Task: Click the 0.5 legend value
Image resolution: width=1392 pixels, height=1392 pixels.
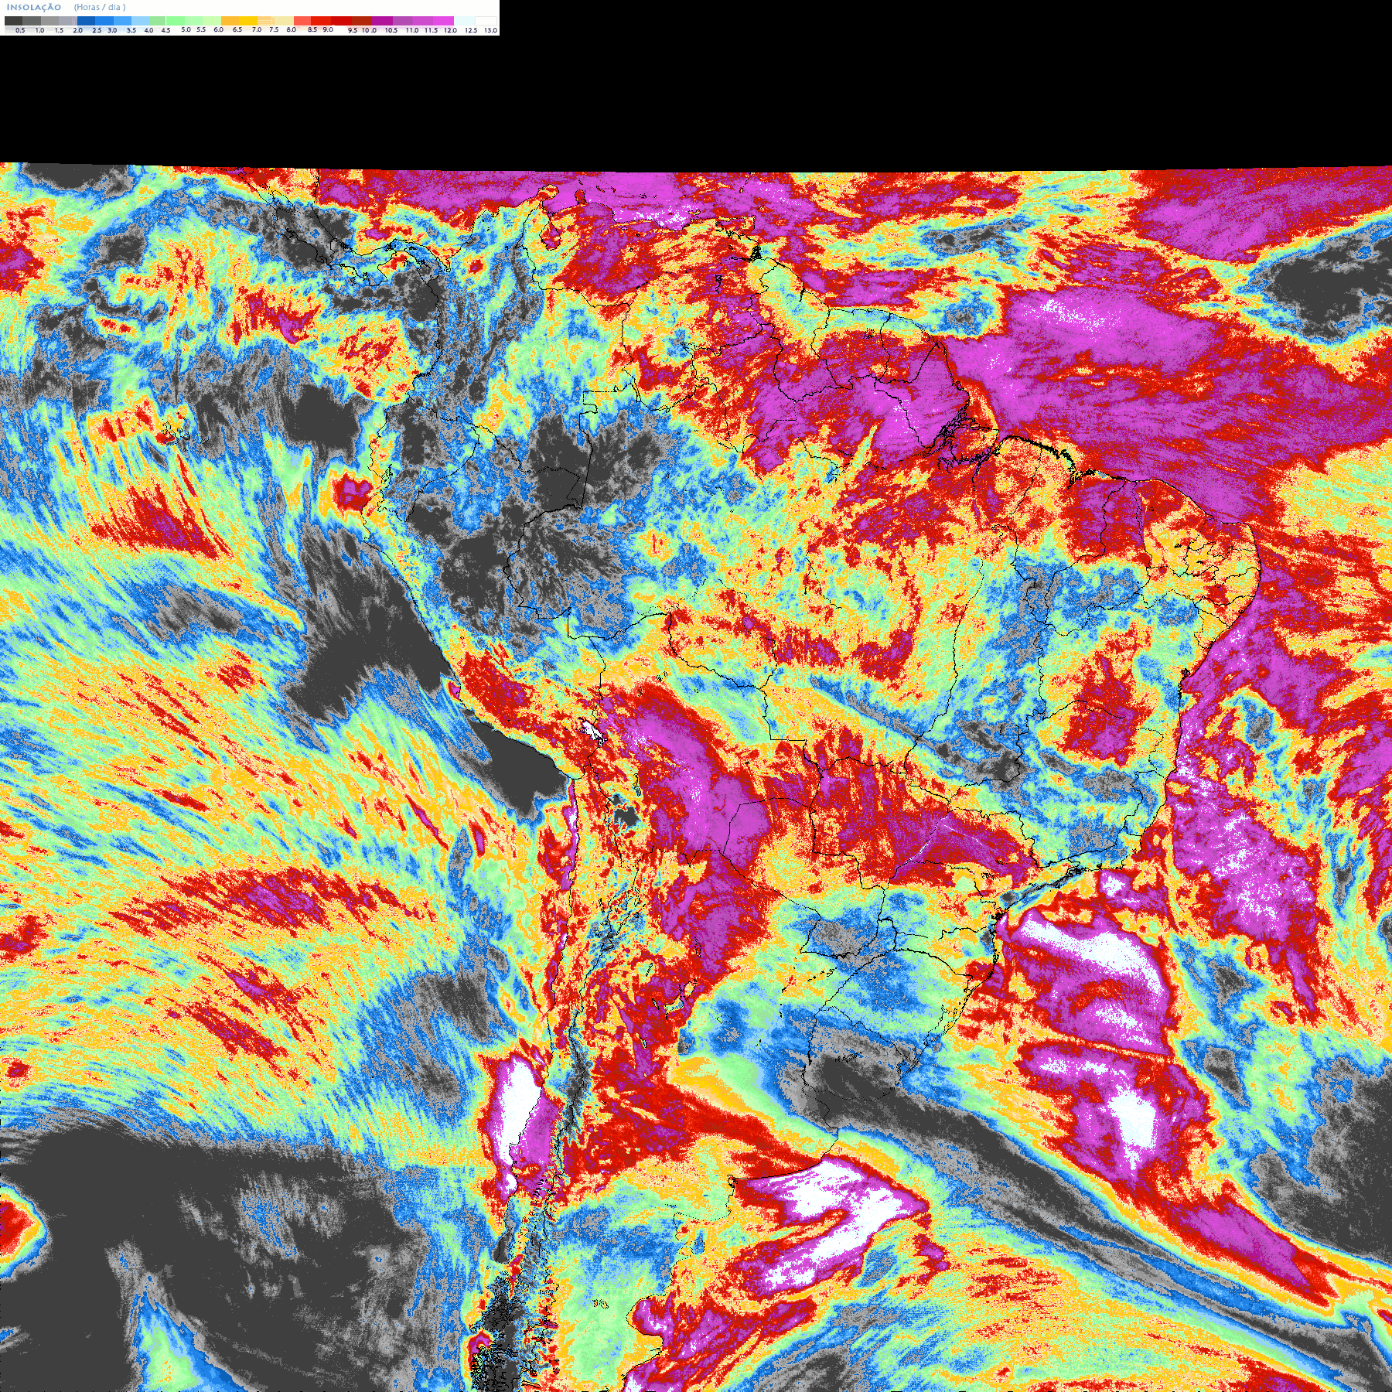Action: click(x=20, y=30)
